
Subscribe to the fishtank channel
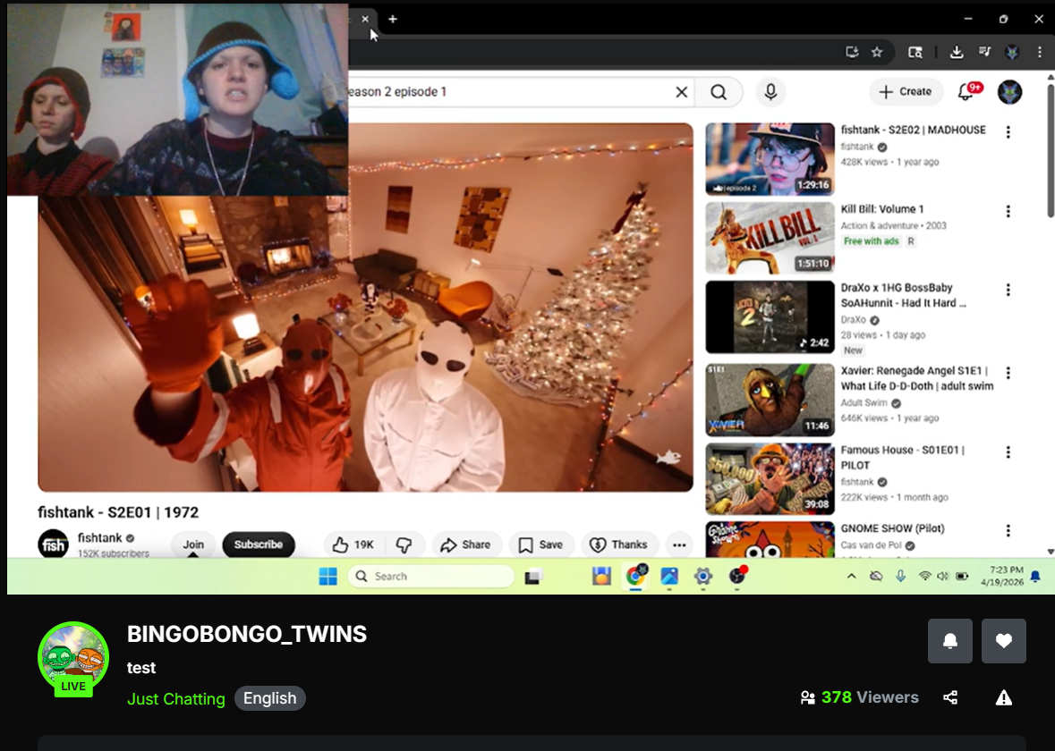point(259,544)
